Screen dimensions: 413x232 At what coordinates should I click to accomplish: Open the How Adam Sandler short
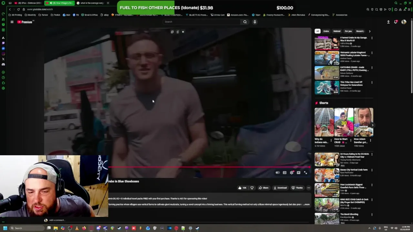(363, 122)
